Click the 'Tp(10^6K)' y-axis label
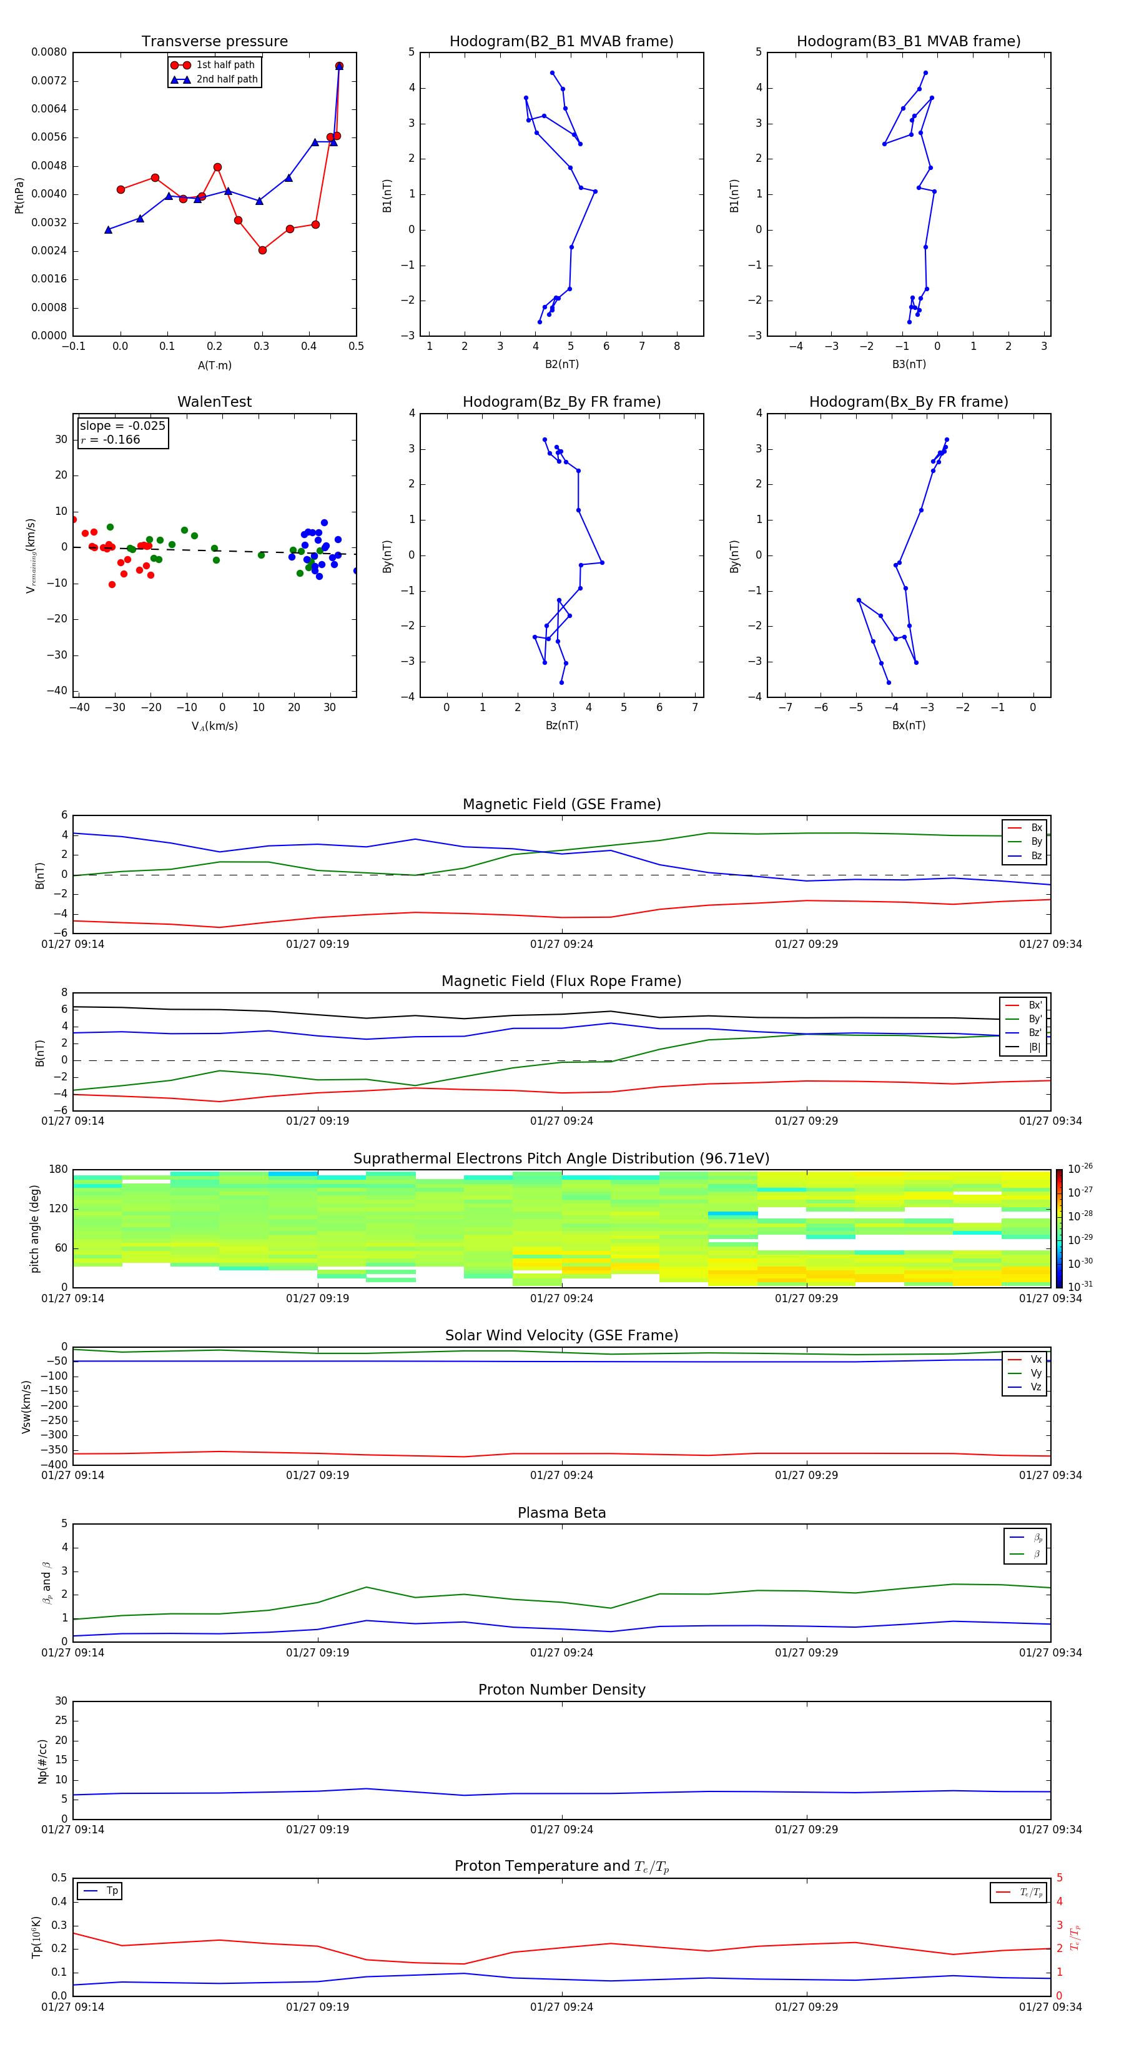 pos(36,1937)
